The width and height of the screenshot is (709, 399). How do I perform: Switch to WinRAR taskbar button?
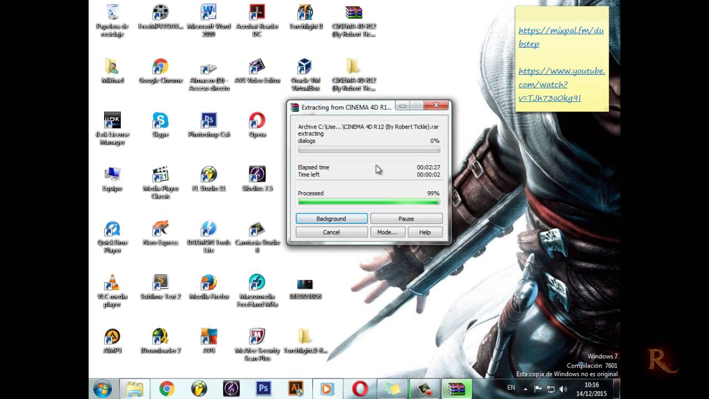pyautogui.click(x=456, y=389)
